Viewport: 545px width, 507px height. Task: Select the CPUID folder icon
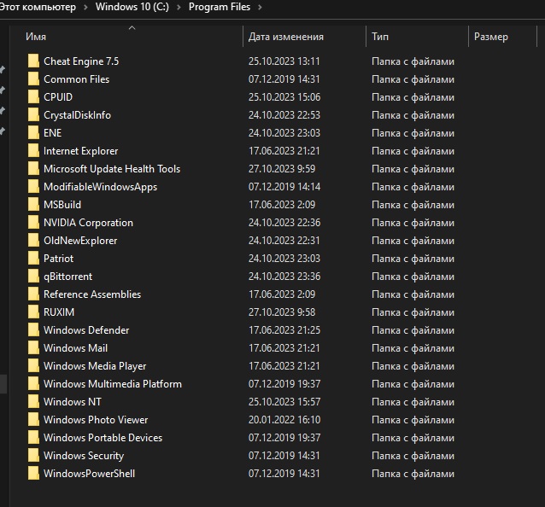(x=33, y=97)
